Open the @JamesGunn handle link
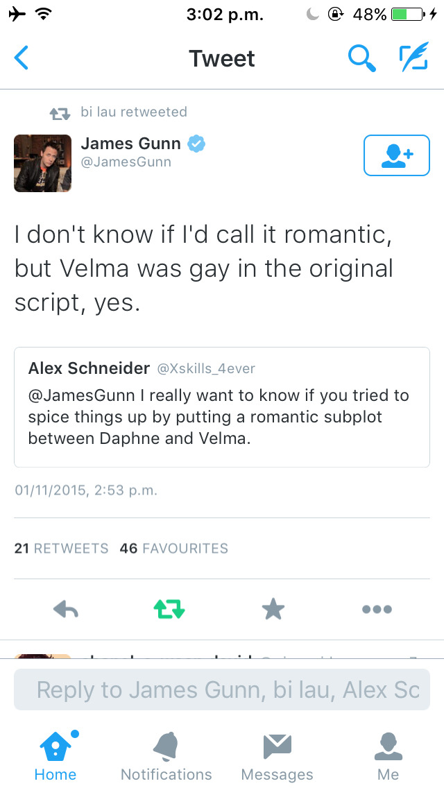Image resolution: width=444 pixels, height=788 pixels. [126, 162]
